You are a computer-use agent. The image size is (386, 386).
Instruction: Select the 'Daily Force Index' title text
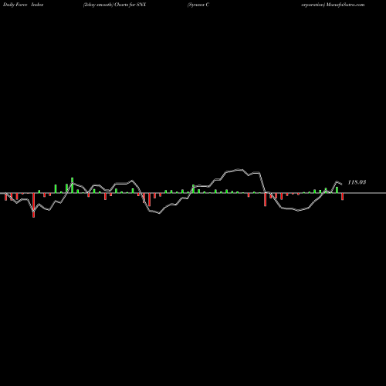[23, 5]
